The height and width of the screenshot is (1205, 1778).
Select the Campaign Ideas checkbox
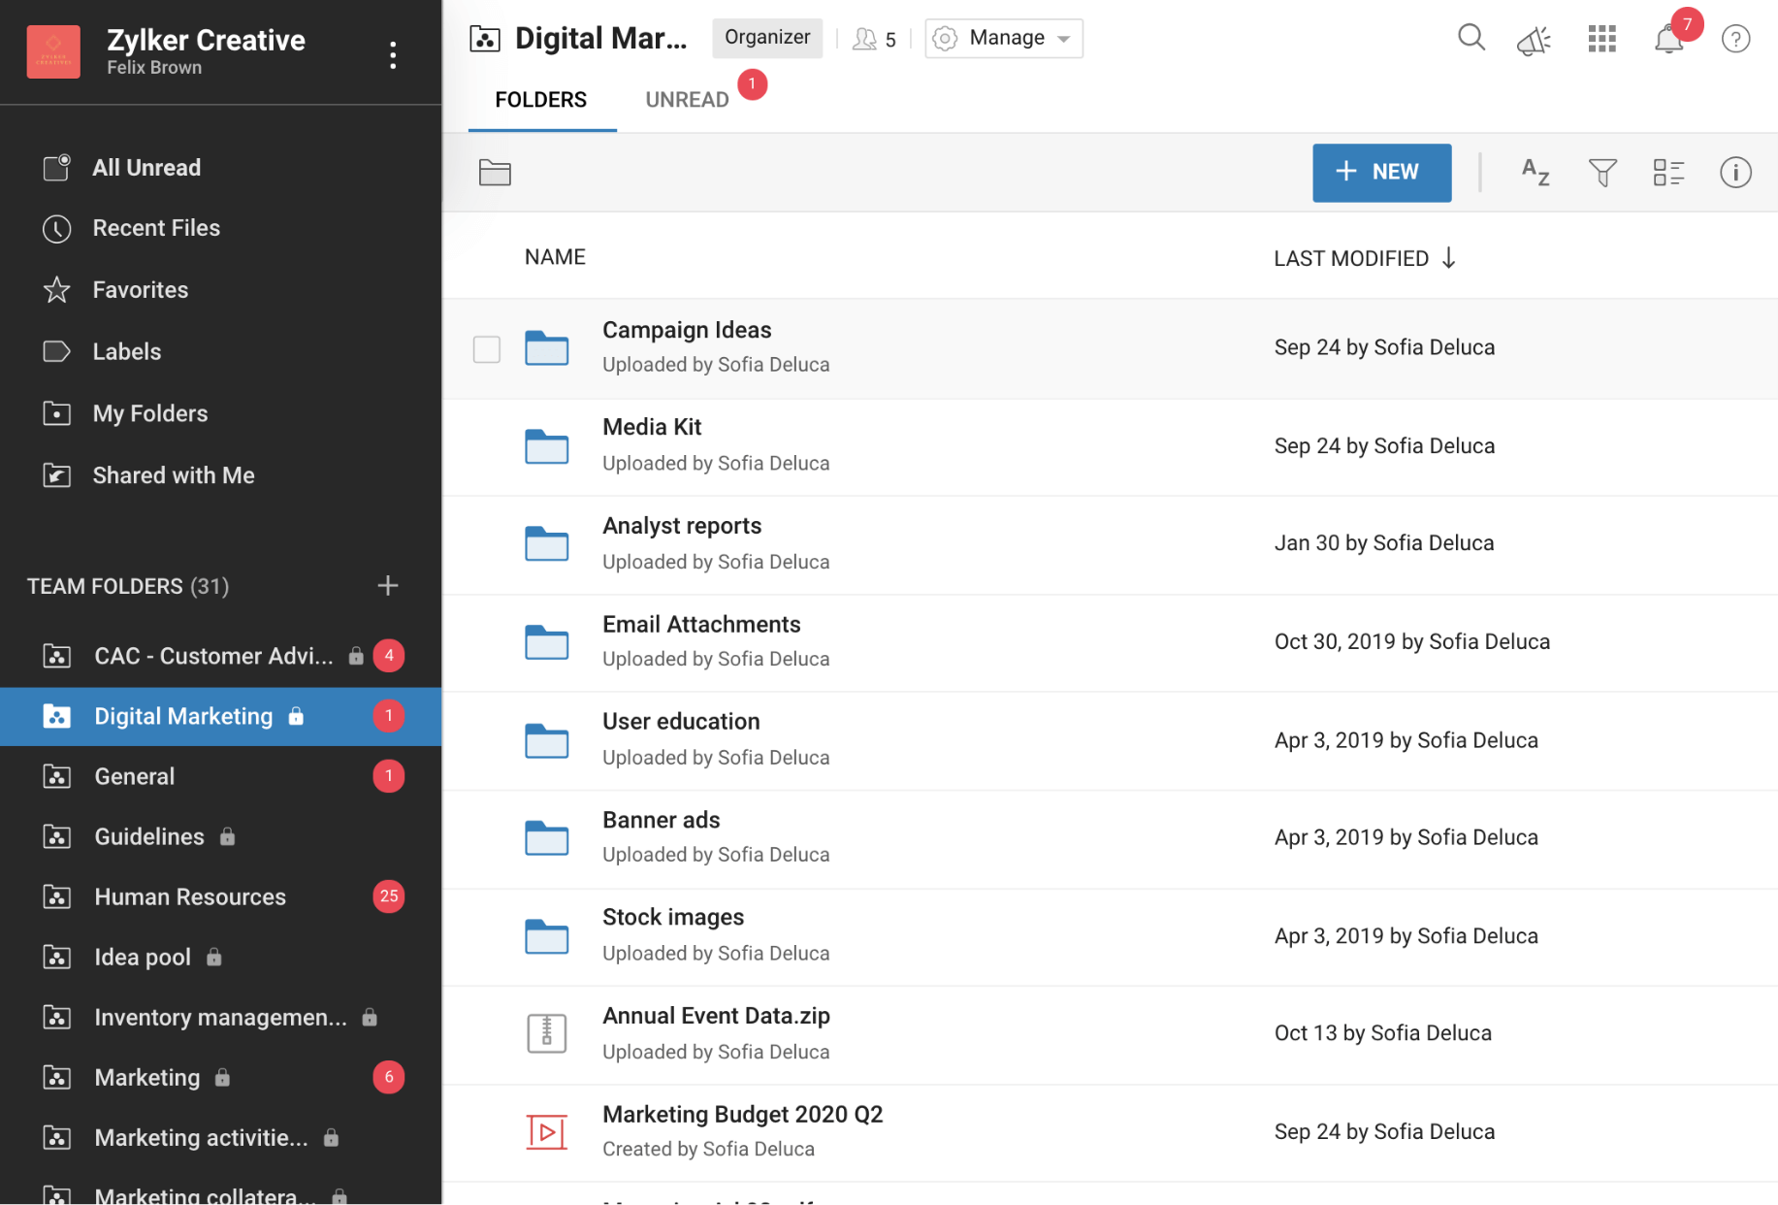487,349
